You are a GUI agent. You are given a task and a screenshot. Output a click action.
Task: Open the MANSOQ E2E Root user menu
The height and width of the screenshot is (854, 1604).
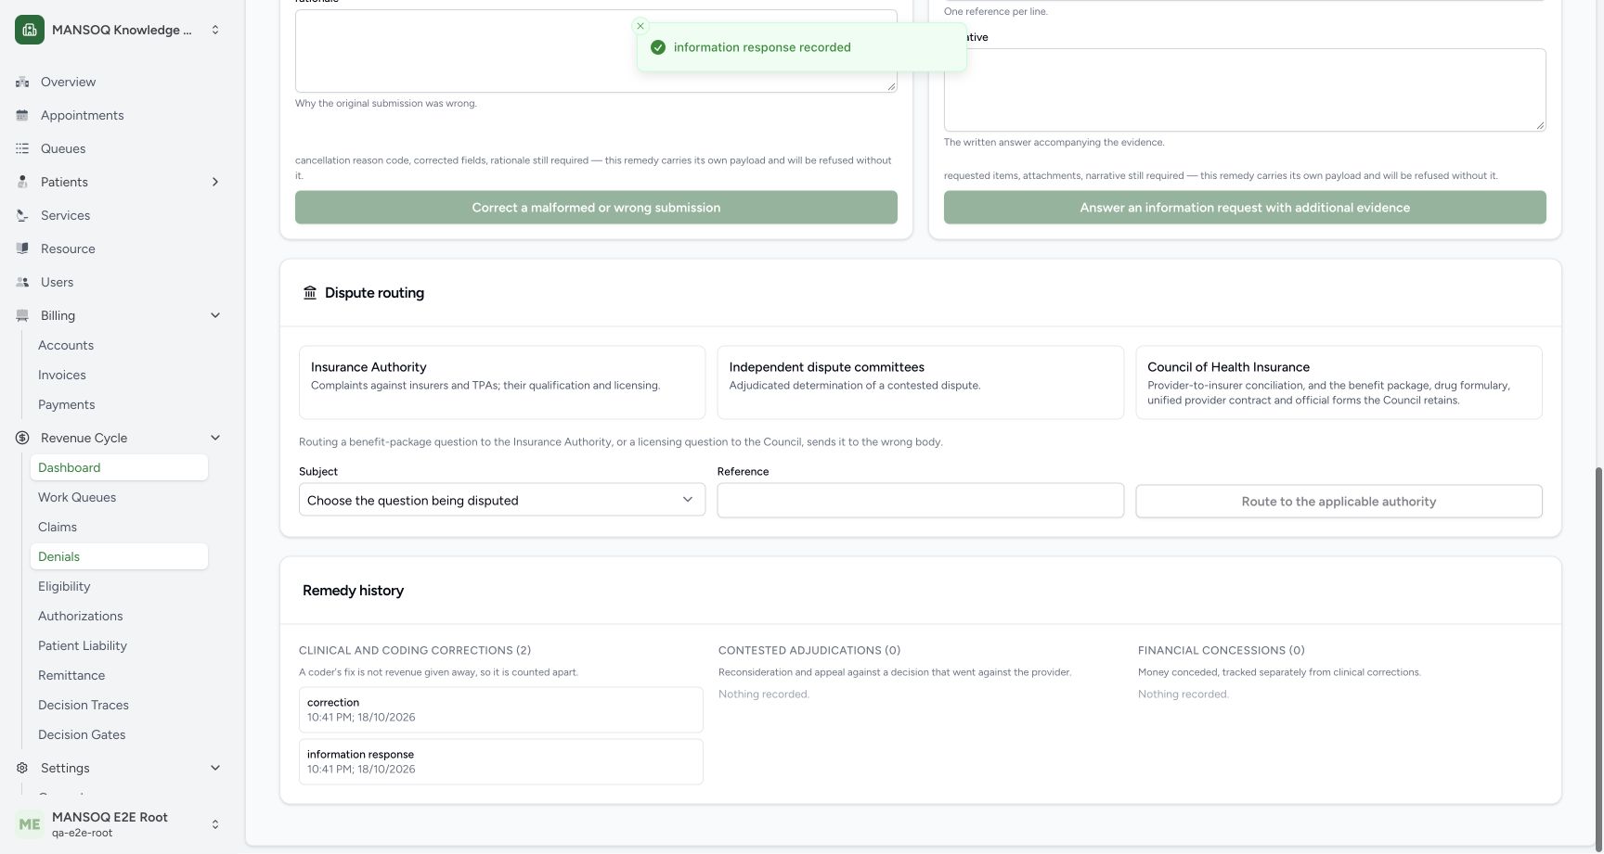tap(119, 824)
